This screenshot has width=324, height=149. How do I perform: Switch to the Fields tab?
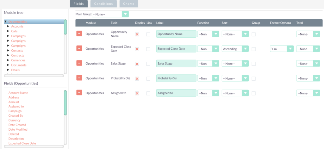(79, 4)
